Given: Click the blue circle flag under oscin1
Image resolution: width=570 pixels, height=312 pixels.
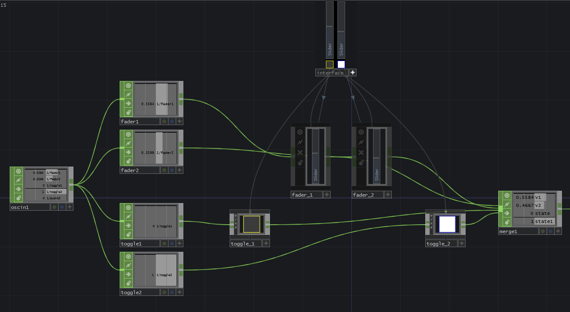Looking at the screenshot, I should point(62,207).
